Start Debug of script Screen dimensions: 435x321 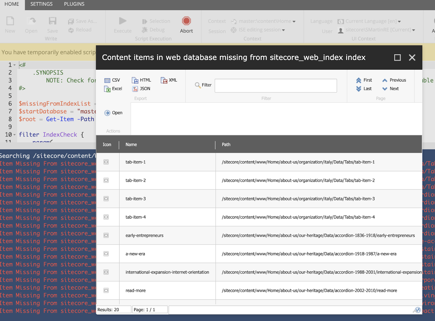153,30
